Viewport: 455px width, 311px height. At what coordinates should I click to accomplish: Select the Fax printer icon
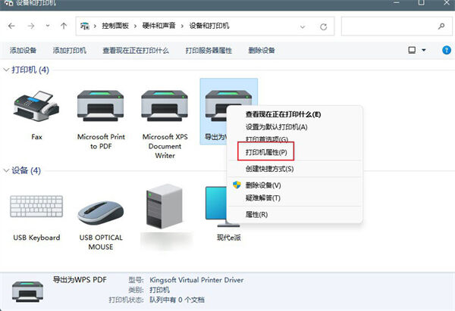(36, 107)
